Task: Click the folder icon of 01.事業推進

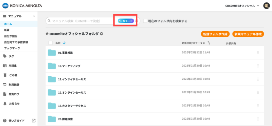Action: [52, 52]
